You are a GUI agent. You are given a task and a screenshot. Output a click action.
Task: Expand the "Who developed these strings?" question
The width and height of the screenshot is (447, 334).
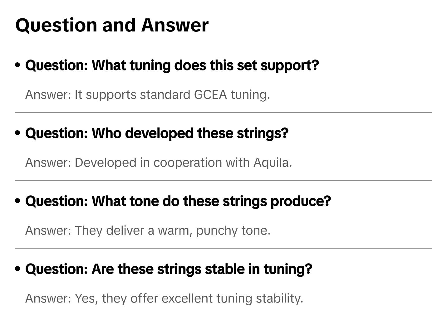click(157, 133)
